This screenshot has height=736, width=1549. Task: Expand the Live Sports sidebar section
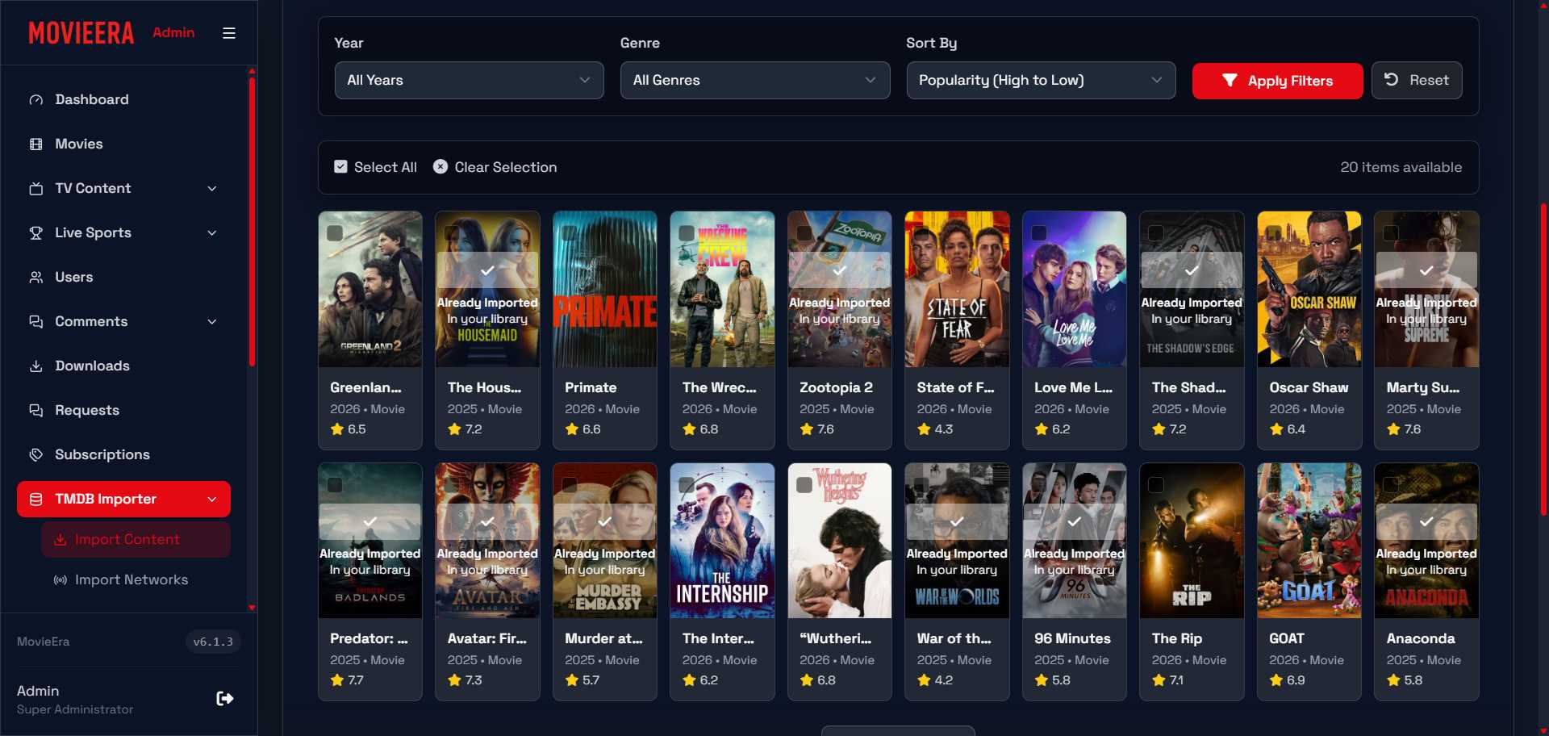(211, 232)
